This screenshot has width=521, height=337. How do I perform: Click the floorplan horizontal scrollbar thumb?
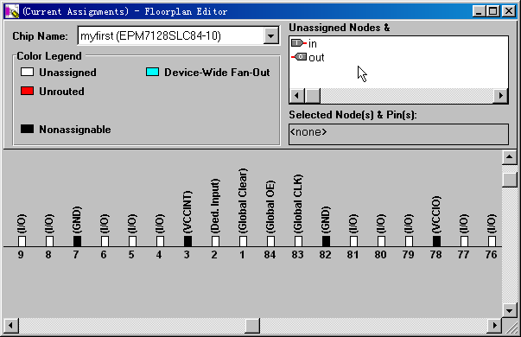252,325
